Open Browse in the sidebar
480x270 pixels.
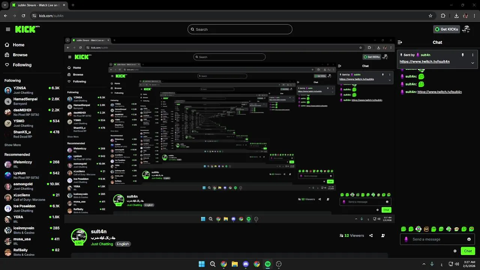pos(16,55)
